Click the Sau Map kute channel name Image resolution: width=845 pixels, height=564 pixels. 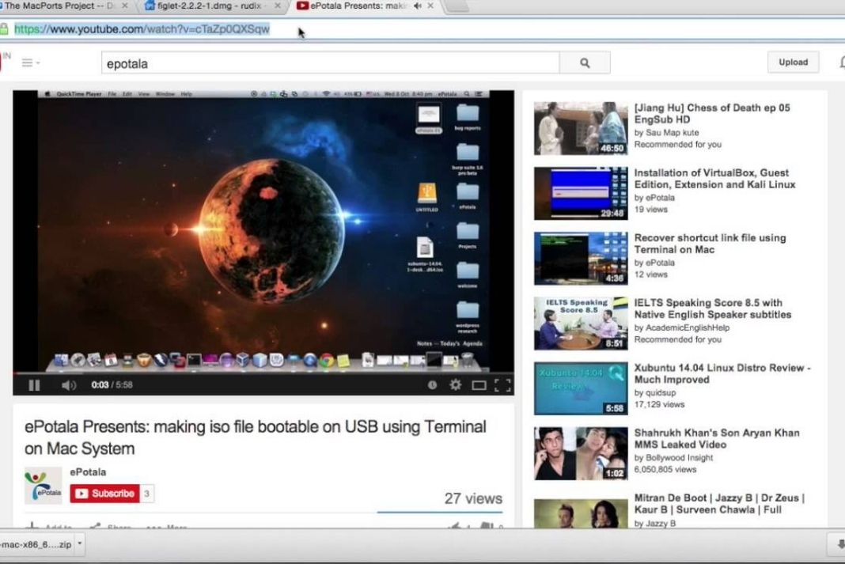pos(672,133)
